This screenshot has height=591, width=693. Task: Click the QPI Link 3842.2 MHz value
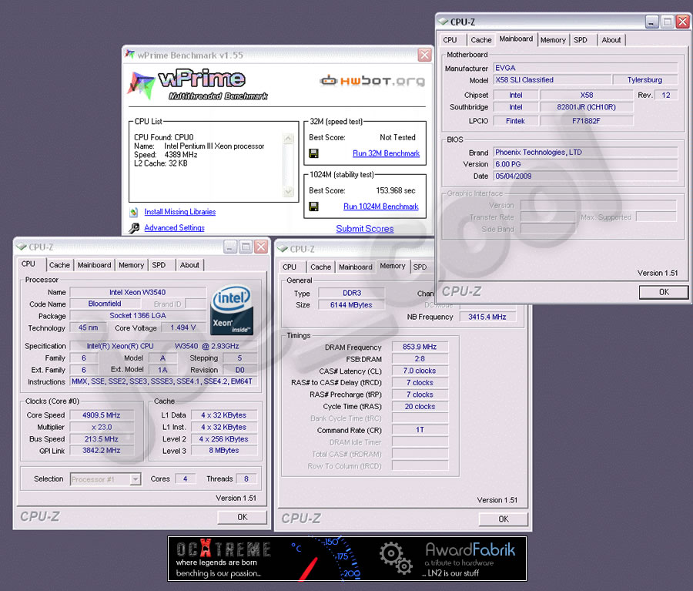(101, 450)
